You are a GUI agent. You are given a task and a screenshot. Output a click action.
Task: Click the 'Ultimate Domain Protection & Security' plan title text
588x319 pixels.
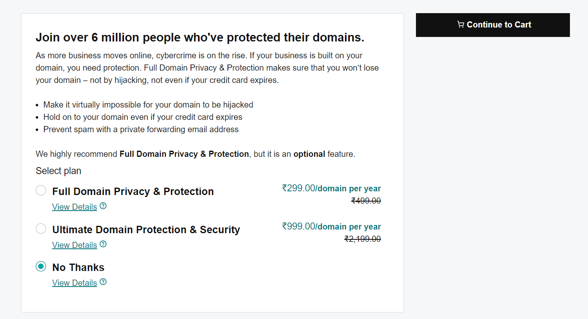coord(146,229)
